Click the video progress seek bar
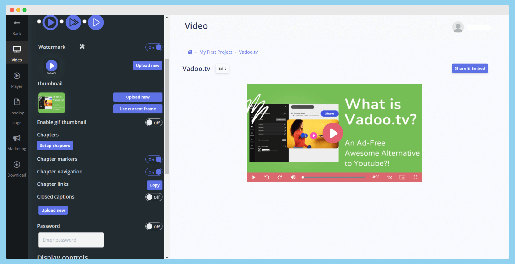 (334, 177)
